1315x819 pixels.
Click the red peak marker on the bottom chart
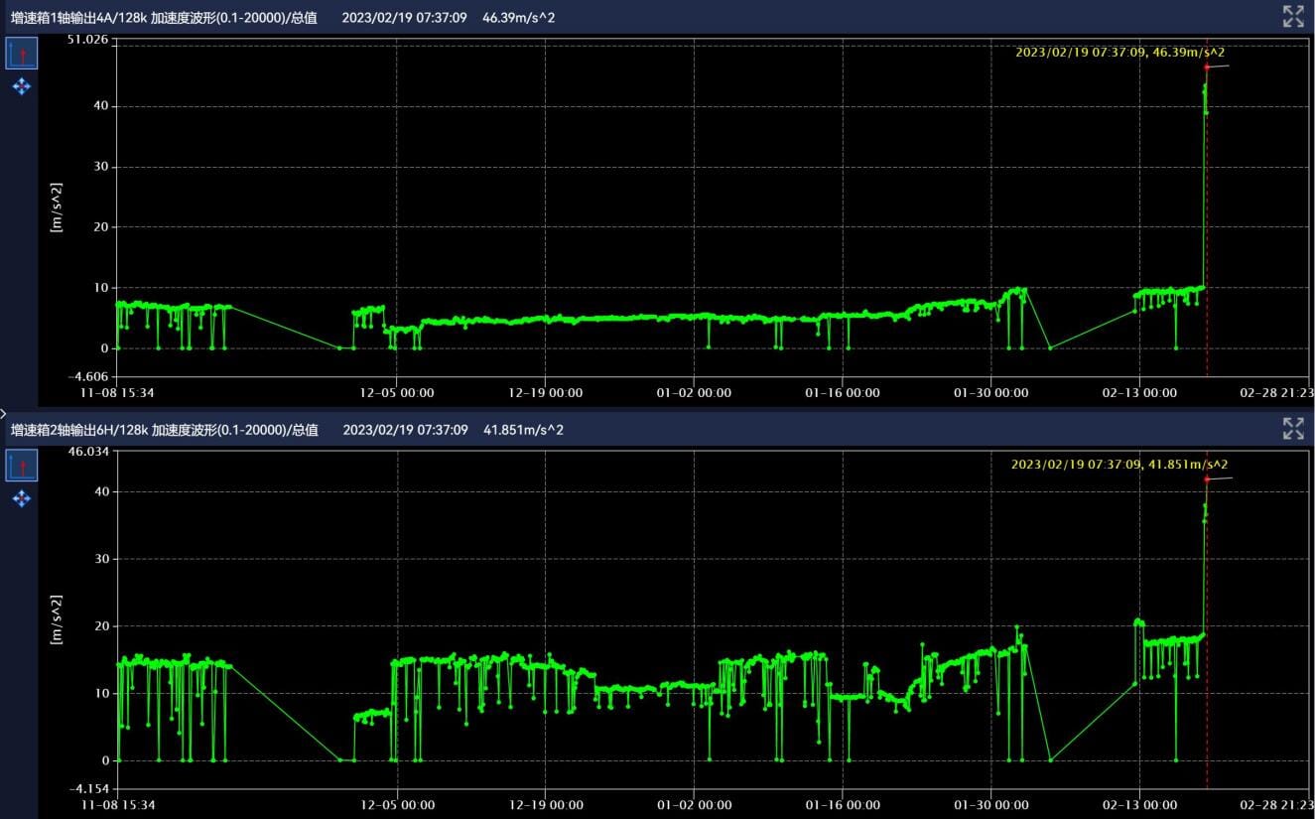[x=1207, y=479]
